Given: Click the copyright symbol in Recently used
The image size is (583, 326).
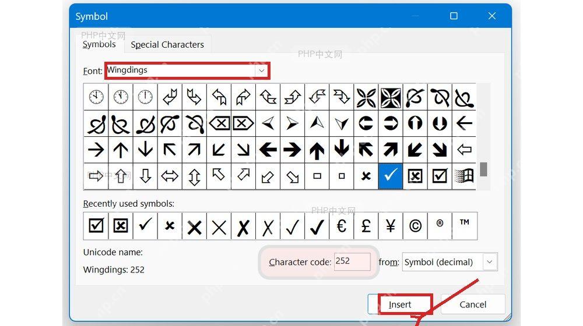Looking at the screenshot, I should coord(415,226).
